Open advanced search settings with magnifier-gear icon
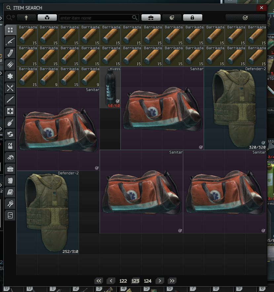This screenshot has height=292, width=274. coord(10,18)
